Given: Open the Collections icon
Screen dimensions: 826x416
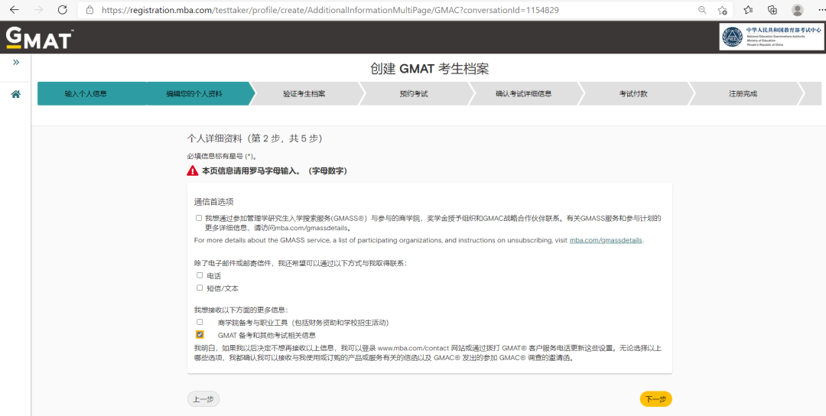Looking at the screenshot, I should (772, 9).
